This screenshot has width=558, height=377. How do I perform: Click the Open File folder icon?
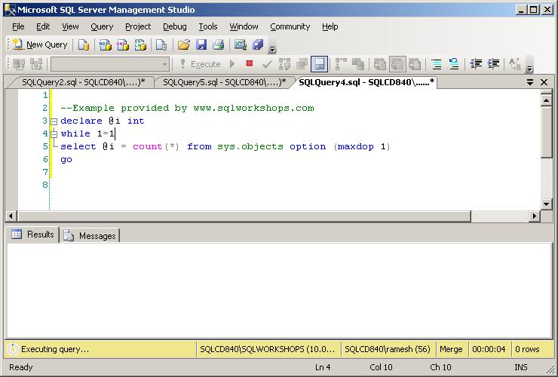coord(184,44)
